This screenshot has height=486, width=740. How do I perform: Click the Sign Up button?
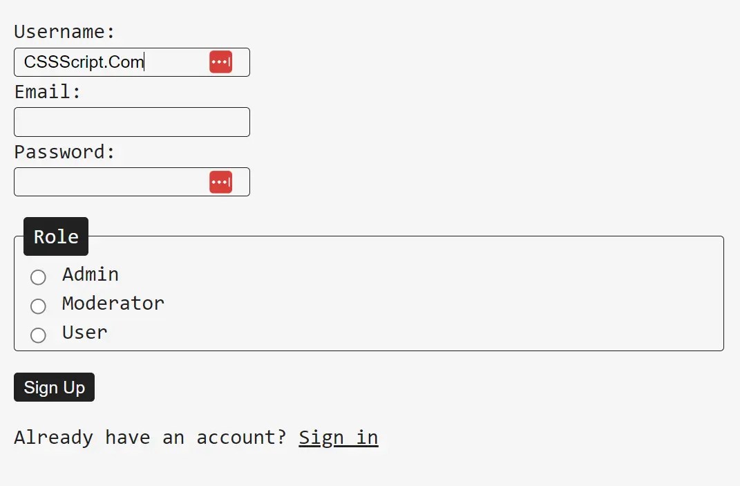click(x=54, y=387)
